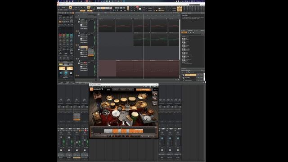288x162 pixels.
Task: Click the Play button in Cakewalk transport
Action: [103, 8]
